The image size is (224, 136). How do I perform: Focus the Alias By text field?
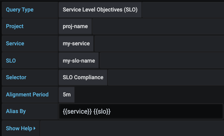point(141,112)
